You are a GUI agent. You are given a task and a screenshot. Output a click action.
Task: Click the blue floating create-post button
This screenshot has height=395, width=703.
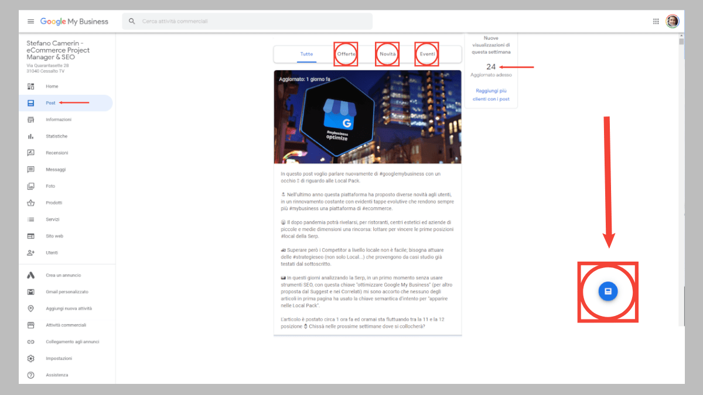[x=608, y=291]
